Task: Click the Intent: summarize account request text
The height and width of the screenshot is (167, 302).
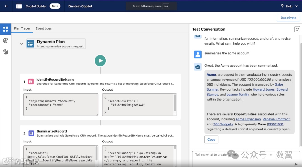Action: [60, 47]
